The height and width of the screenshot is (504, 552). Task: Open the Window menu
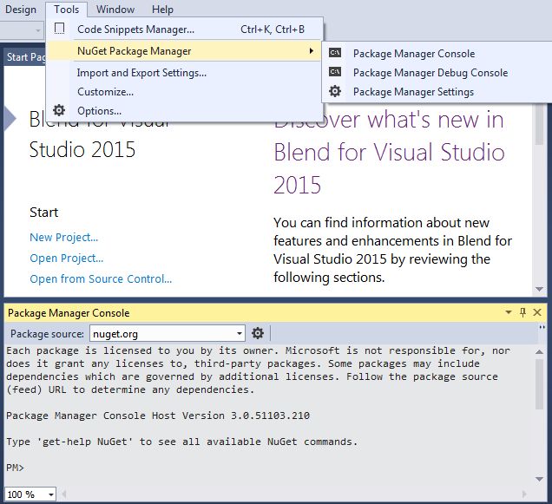tap(115, 10)
